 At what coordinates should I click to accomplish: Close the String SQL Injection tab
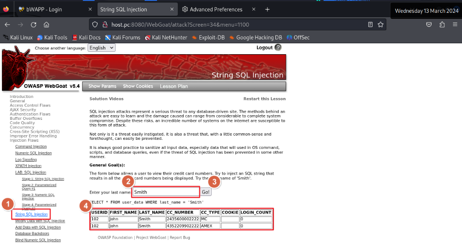click(x=172, y=10)
